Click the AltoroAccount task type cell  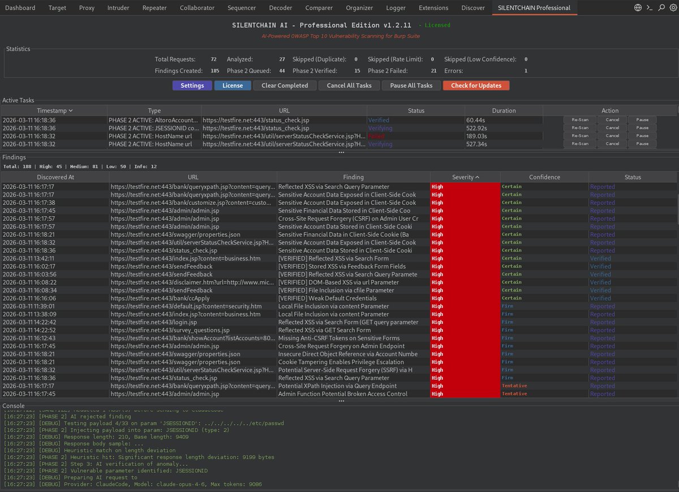(x=154, y=120)
